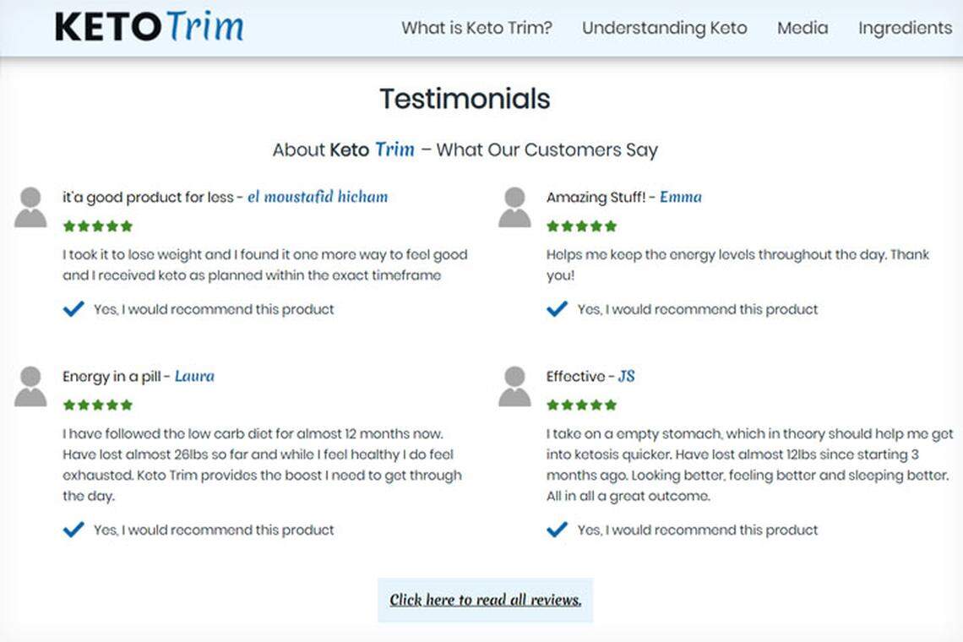Click 'Click here to read all reviews'
This screenshot has width=963, height=642.
(485, 601)
